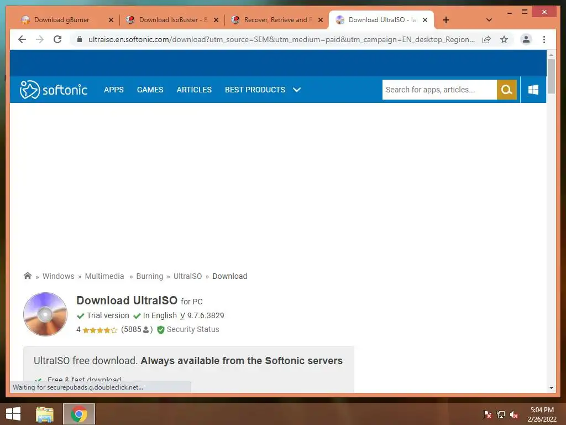
Task: Close the Recover, Retrieve tab
Action: click(320, 20)
